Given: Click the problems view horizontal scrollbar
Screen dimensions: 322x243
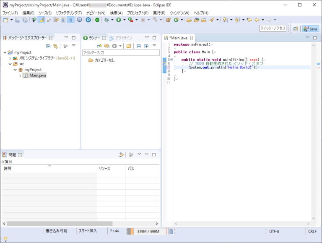Looking at the screenshot, I should point(60,224).
